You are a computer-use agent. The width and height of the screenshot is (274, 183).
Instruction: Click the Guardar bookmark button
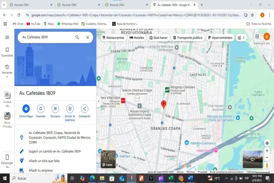coord(41,108)
